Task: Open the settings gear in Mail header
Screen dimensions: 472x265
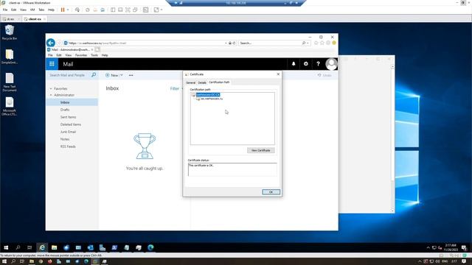Action: (306, 64)
